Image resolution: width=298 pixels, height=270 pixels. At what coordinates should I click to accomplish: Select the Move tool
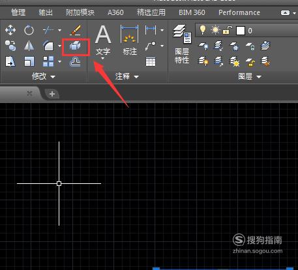(x=10, y=30)
